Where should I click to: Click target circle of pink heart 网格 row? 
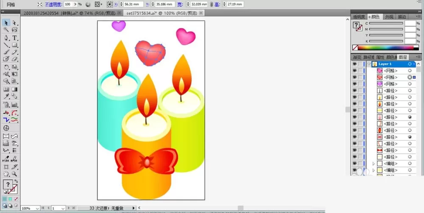tap(410, 71)
